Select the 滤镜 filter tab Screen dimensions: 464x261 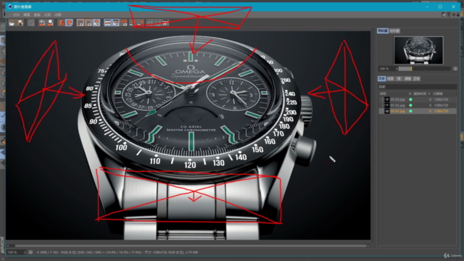point(407,79)
